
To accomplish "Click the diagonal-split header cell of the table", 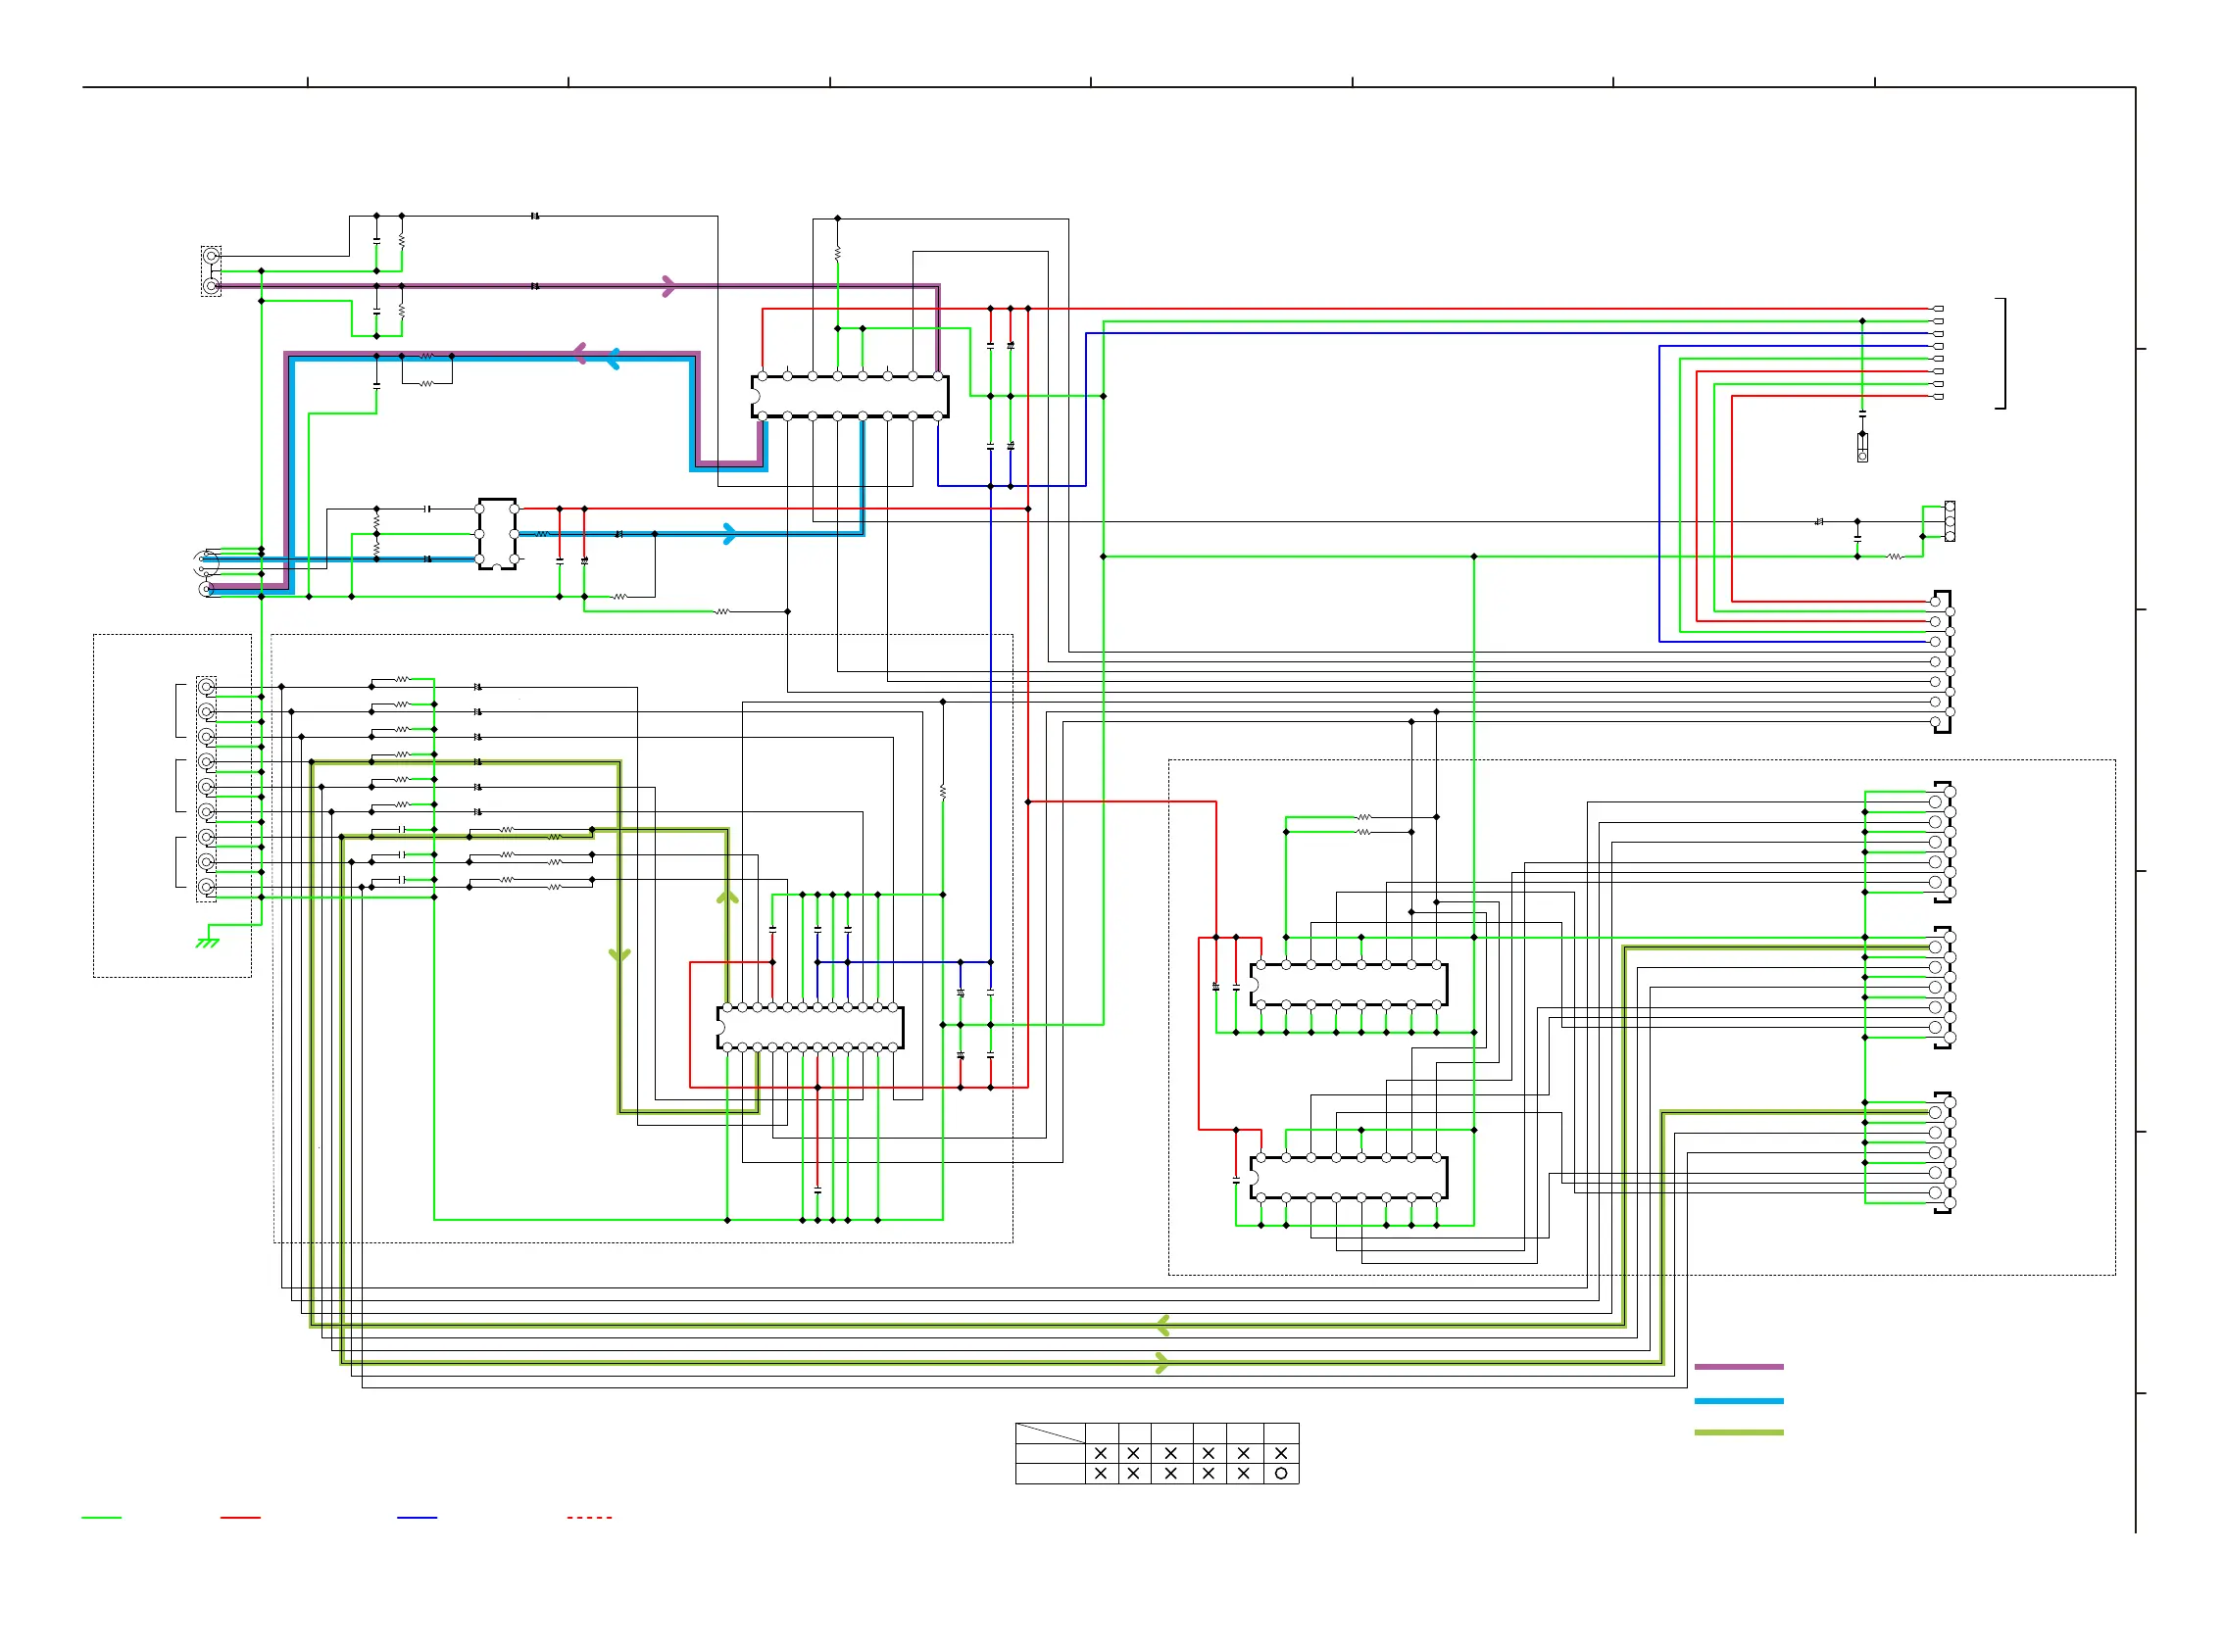I will (x=1050, y=1433).
